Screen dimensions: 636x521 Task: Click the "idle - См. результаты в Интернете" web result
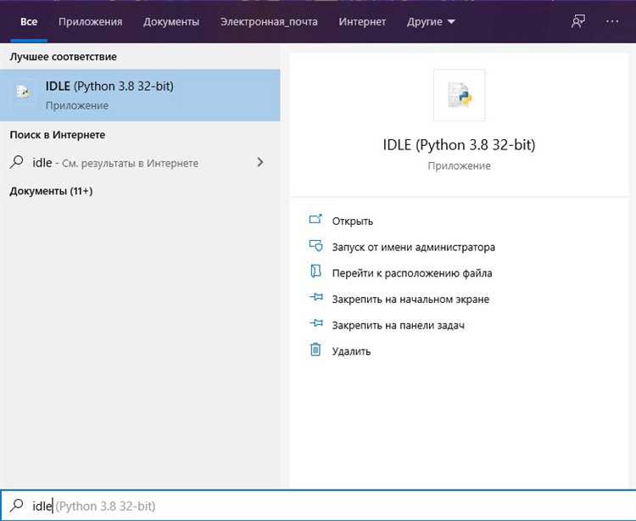point(140,163)
